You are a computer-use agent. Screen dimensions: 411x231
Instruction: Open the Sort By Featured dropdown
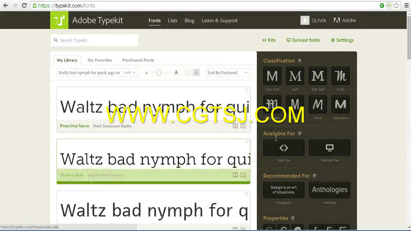pyautogui.click(x=228, y=72)
